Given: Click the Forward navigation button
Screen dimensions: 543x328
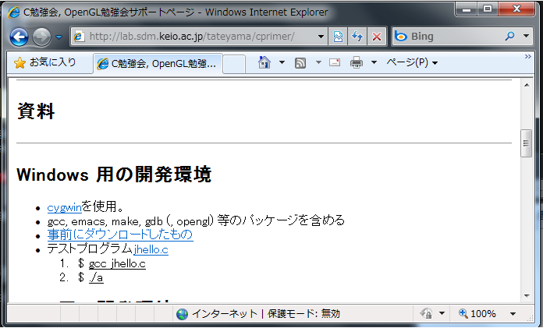Looking at the screenshot, I should (41, 37).
